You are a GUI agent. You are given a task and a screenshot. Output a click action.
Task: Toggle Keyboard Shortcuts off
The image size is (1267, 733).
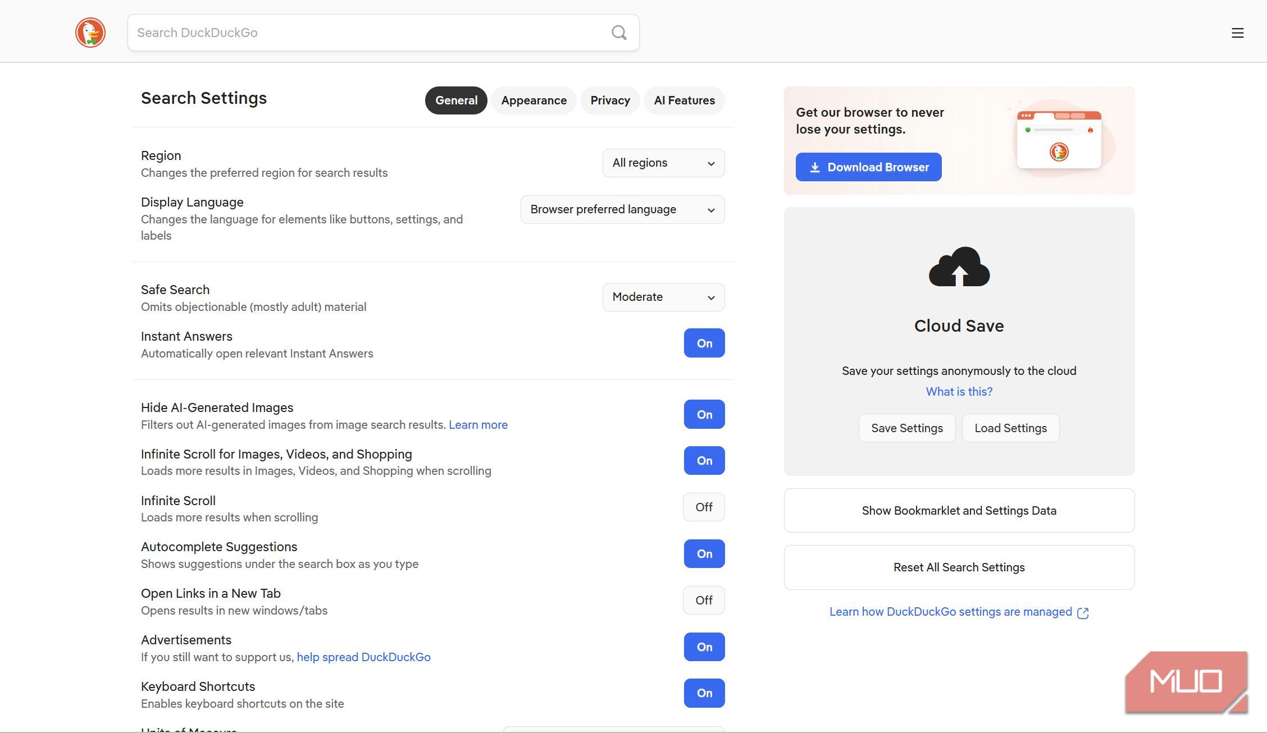tap(704, 693)
